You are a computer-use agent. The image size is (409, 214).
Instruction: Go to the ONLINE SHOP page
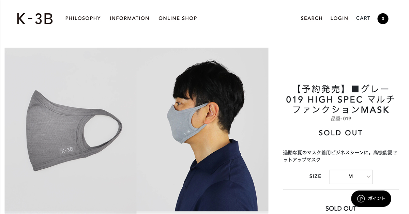pyautogui.click(x=178, y=18)
